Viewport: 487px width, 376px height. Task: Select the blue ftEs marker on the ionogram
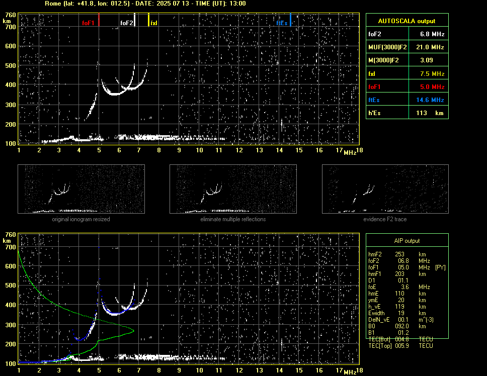pyautogui.click(x=290, y=20)
